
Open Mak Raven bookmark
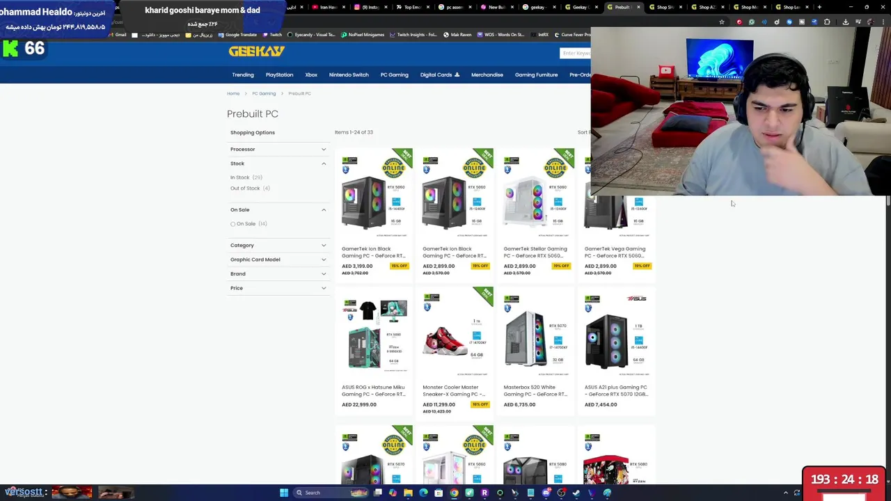click(x=457, y=35)
